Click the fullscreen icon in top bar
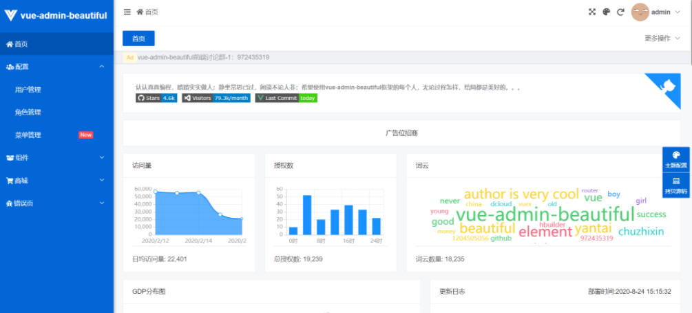692x313 pixels. [592, 12]
